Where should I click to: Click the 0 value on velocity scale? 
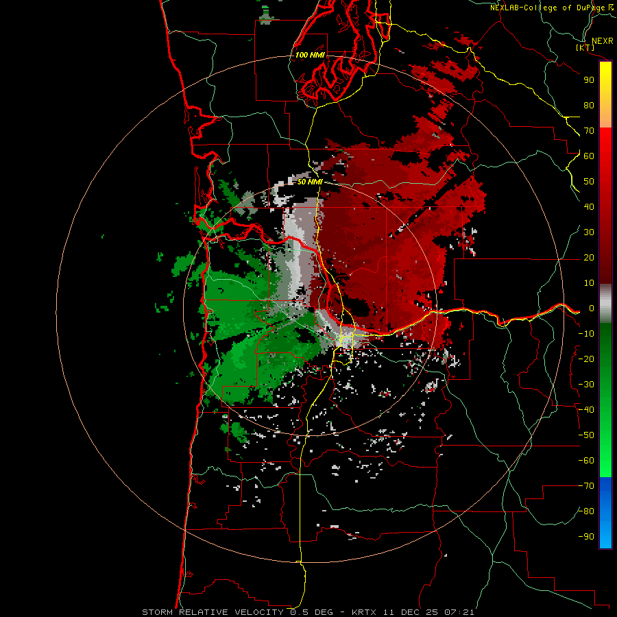pyautogui.click(x=592, y=308)
